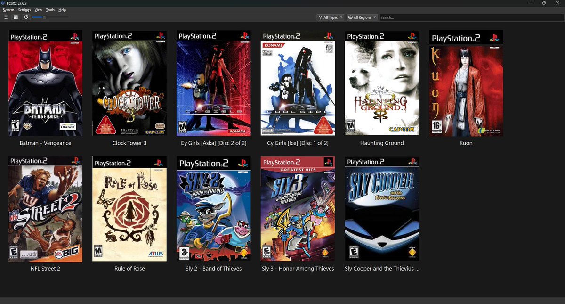
Task: Open the Help menu
Action: (62, 10)
